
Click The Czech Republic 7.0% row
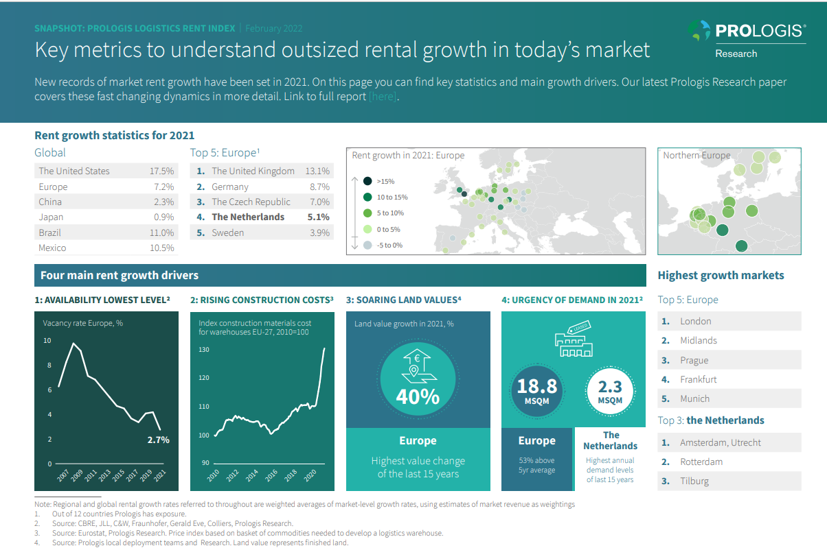[x=262, y=202]
